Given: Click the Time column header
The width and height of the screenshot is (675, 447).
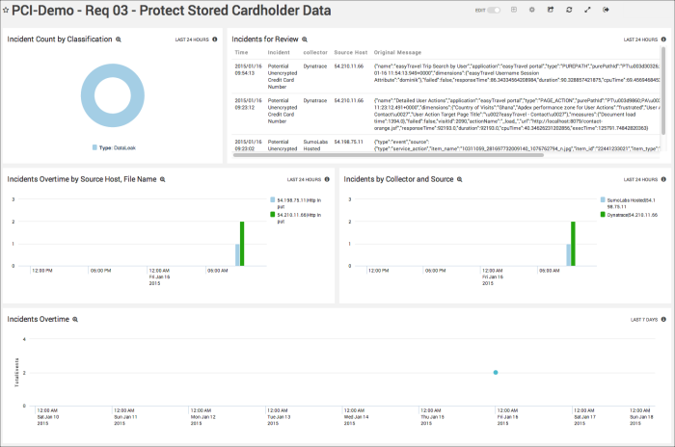Looking at the screenshot, I should (241, 52).
